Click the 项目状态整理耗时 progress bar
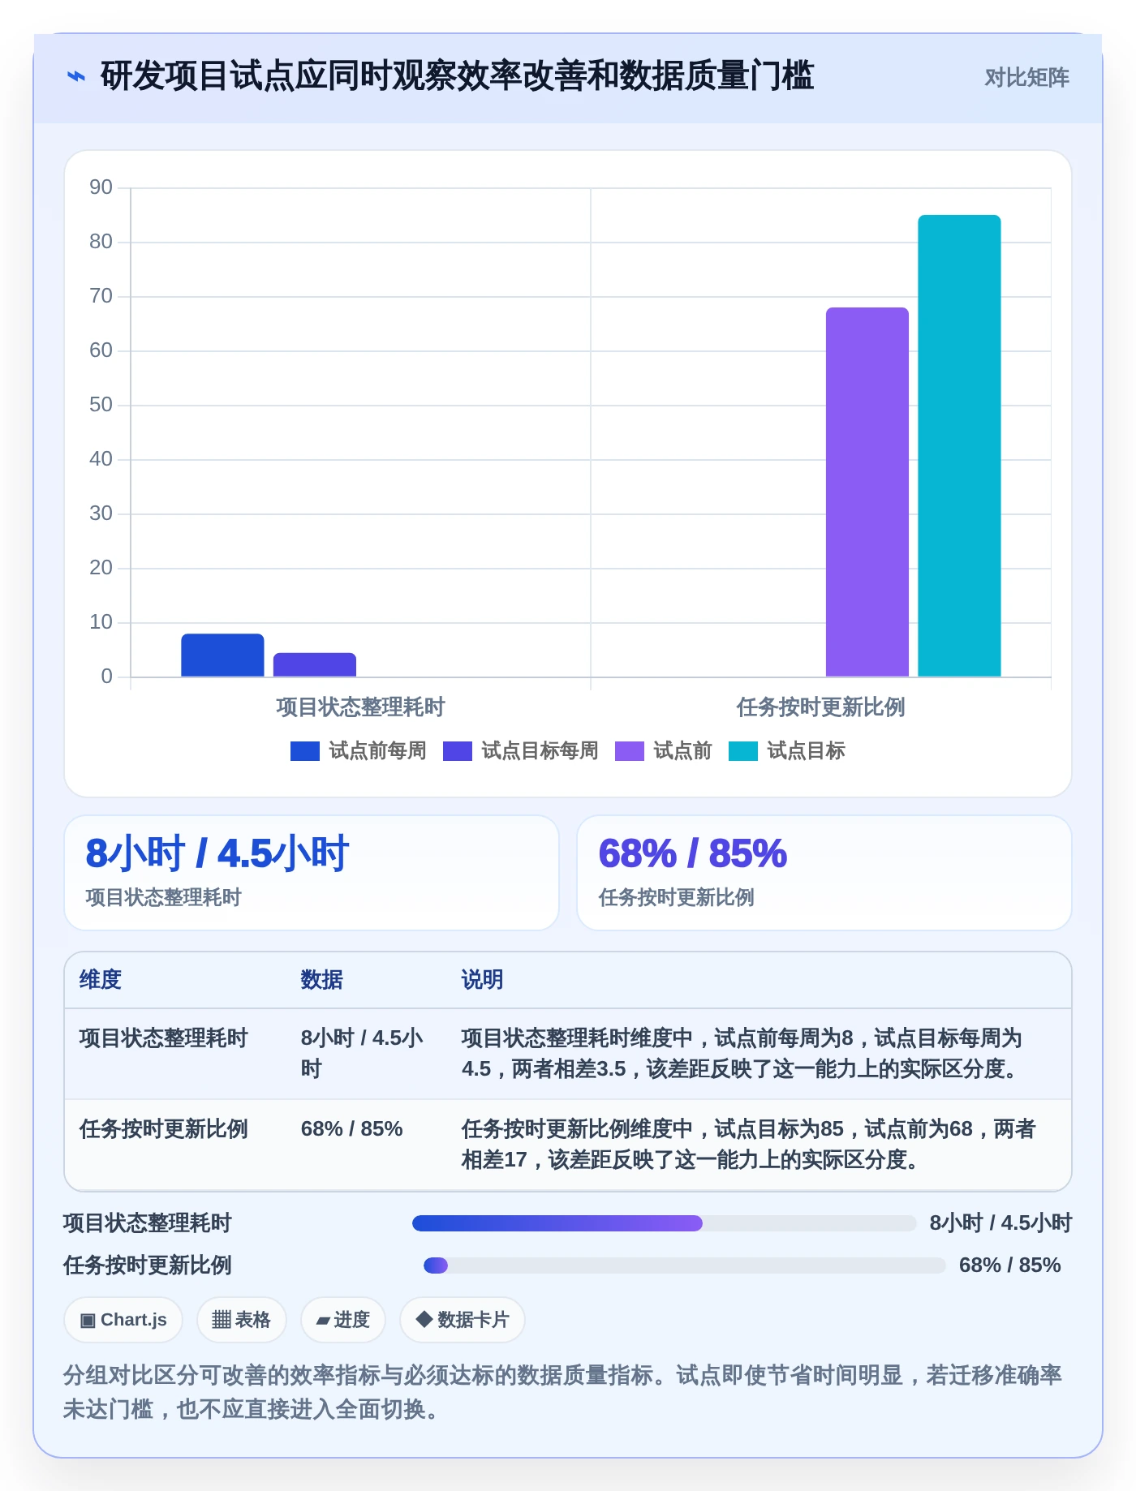The image size is (1136, 1491). 664,1223
